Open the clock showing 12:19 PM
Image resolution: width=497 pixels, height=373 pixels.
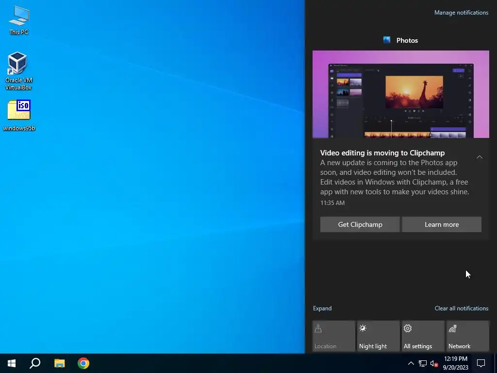click(455, 363)
